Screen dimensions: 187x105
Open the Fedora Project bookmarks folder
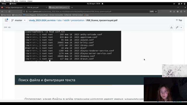pos(43,15)
